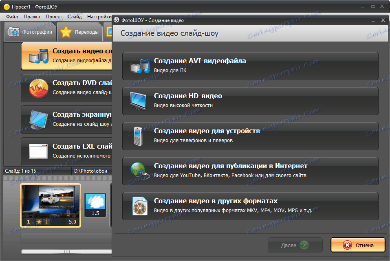The width and height of the screenshot is (390, 261).
Task: Select slide 1 car thumbnail
Action: point(51,205)
